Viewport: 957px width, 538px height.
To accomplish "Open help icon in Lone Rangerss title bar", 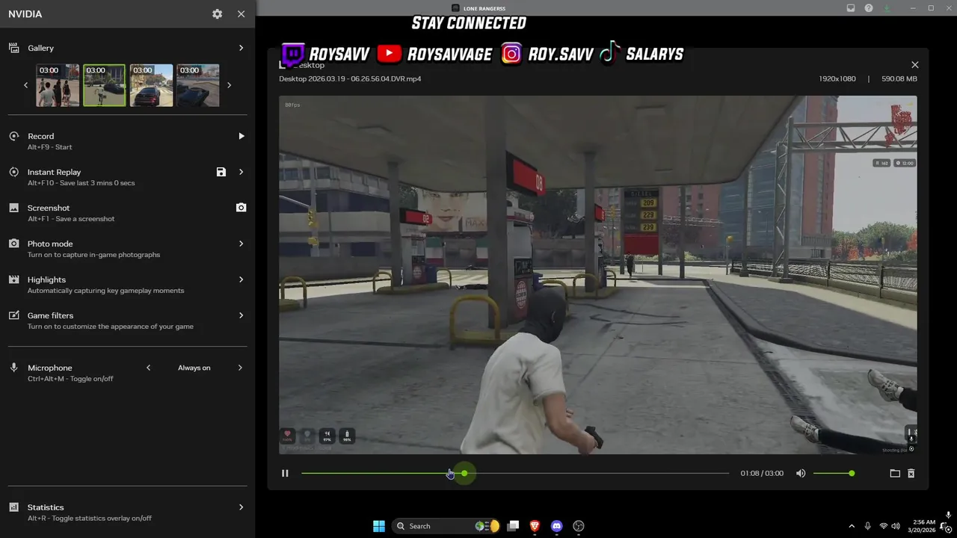I will (x=869, y=7).
